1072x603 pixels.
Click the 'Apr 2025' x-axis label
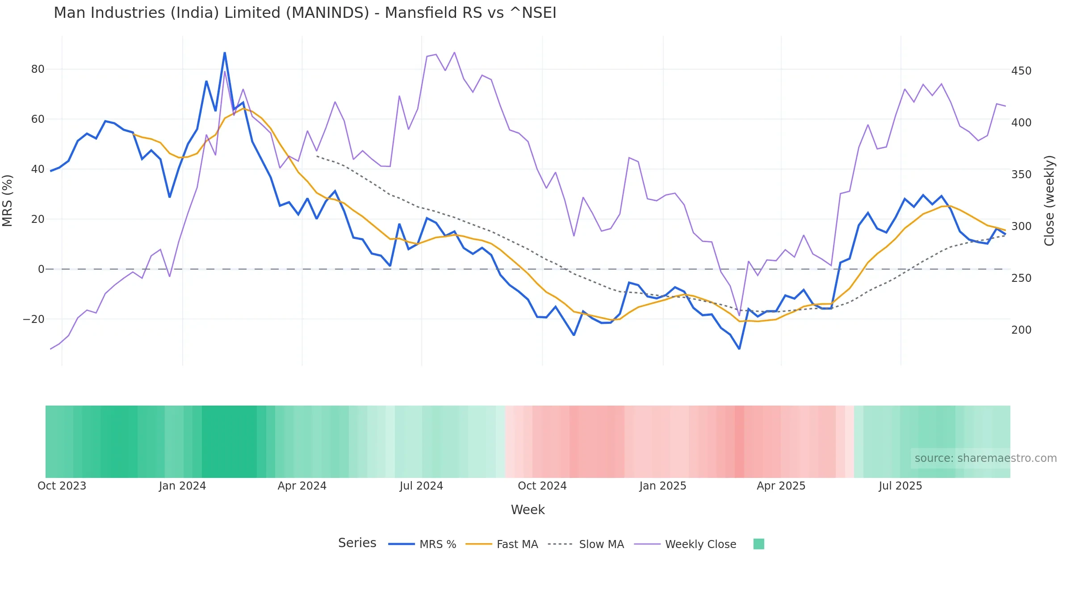[x=781, y=486]
